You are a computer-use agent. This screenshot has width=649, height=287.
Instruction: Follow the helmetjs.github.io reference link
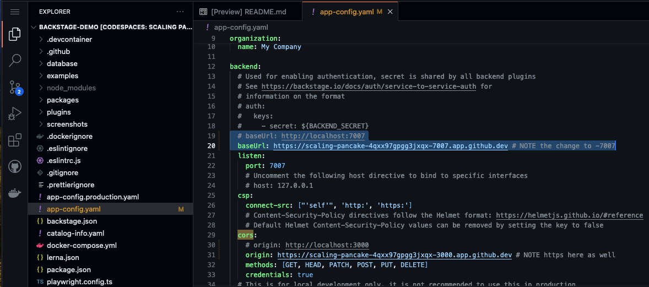[569, 215]
